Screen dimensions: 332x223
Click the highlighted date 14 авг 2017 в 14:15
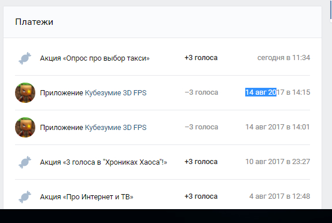[278, 92]
